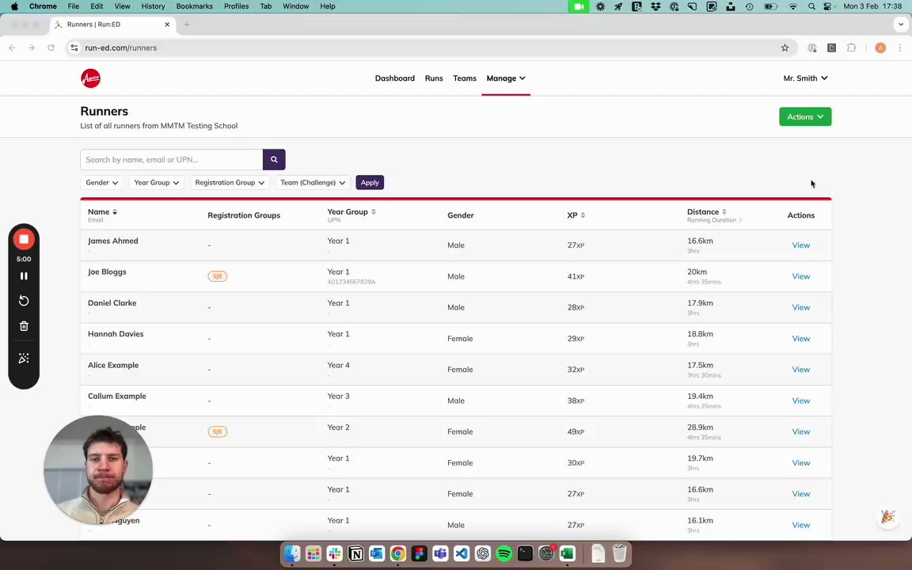View Alice Example's runner profile
Screen dimensions: 912x570
coord(801,370)
